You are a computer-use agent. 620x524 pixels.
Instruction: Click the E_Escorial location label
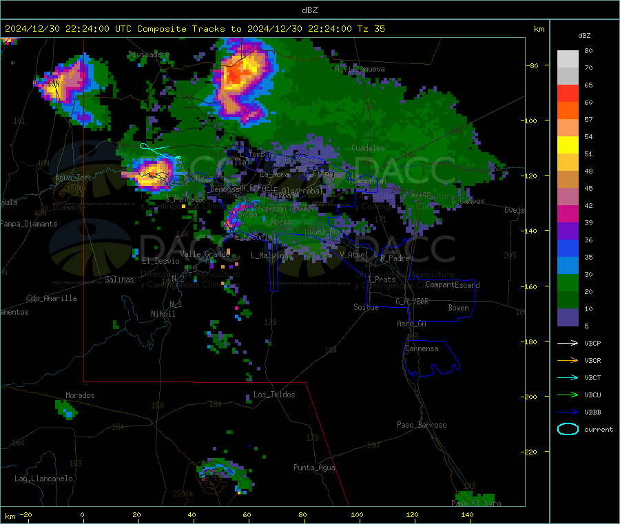click(x=256, y=238)
